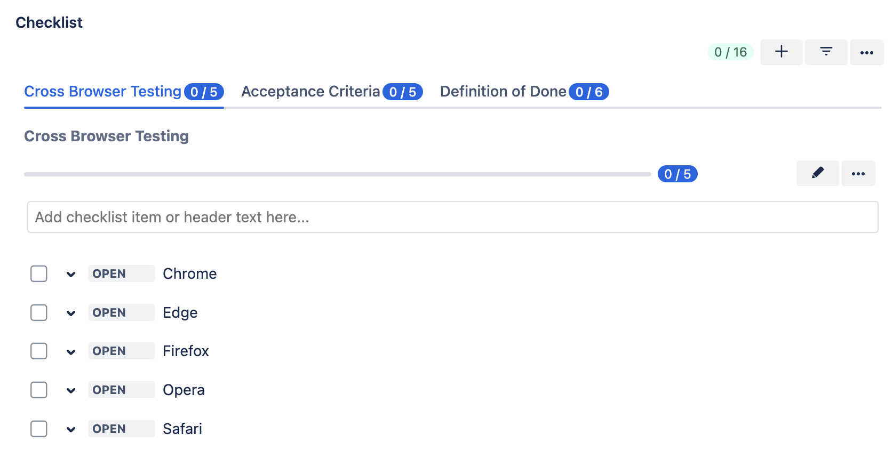The width and height of the screenshot is (893, 451).
Task: Open the top-right more options ellipsis
Action: click(866, 52)
